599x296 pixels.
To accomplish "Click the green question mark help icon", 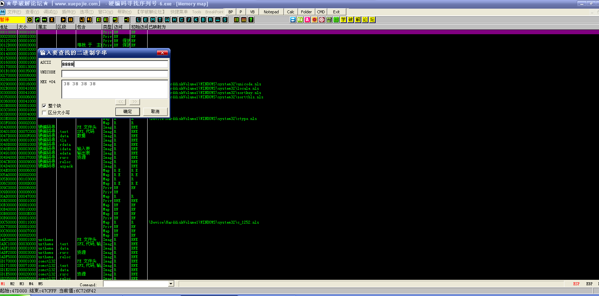I will [x=251, y=20].
